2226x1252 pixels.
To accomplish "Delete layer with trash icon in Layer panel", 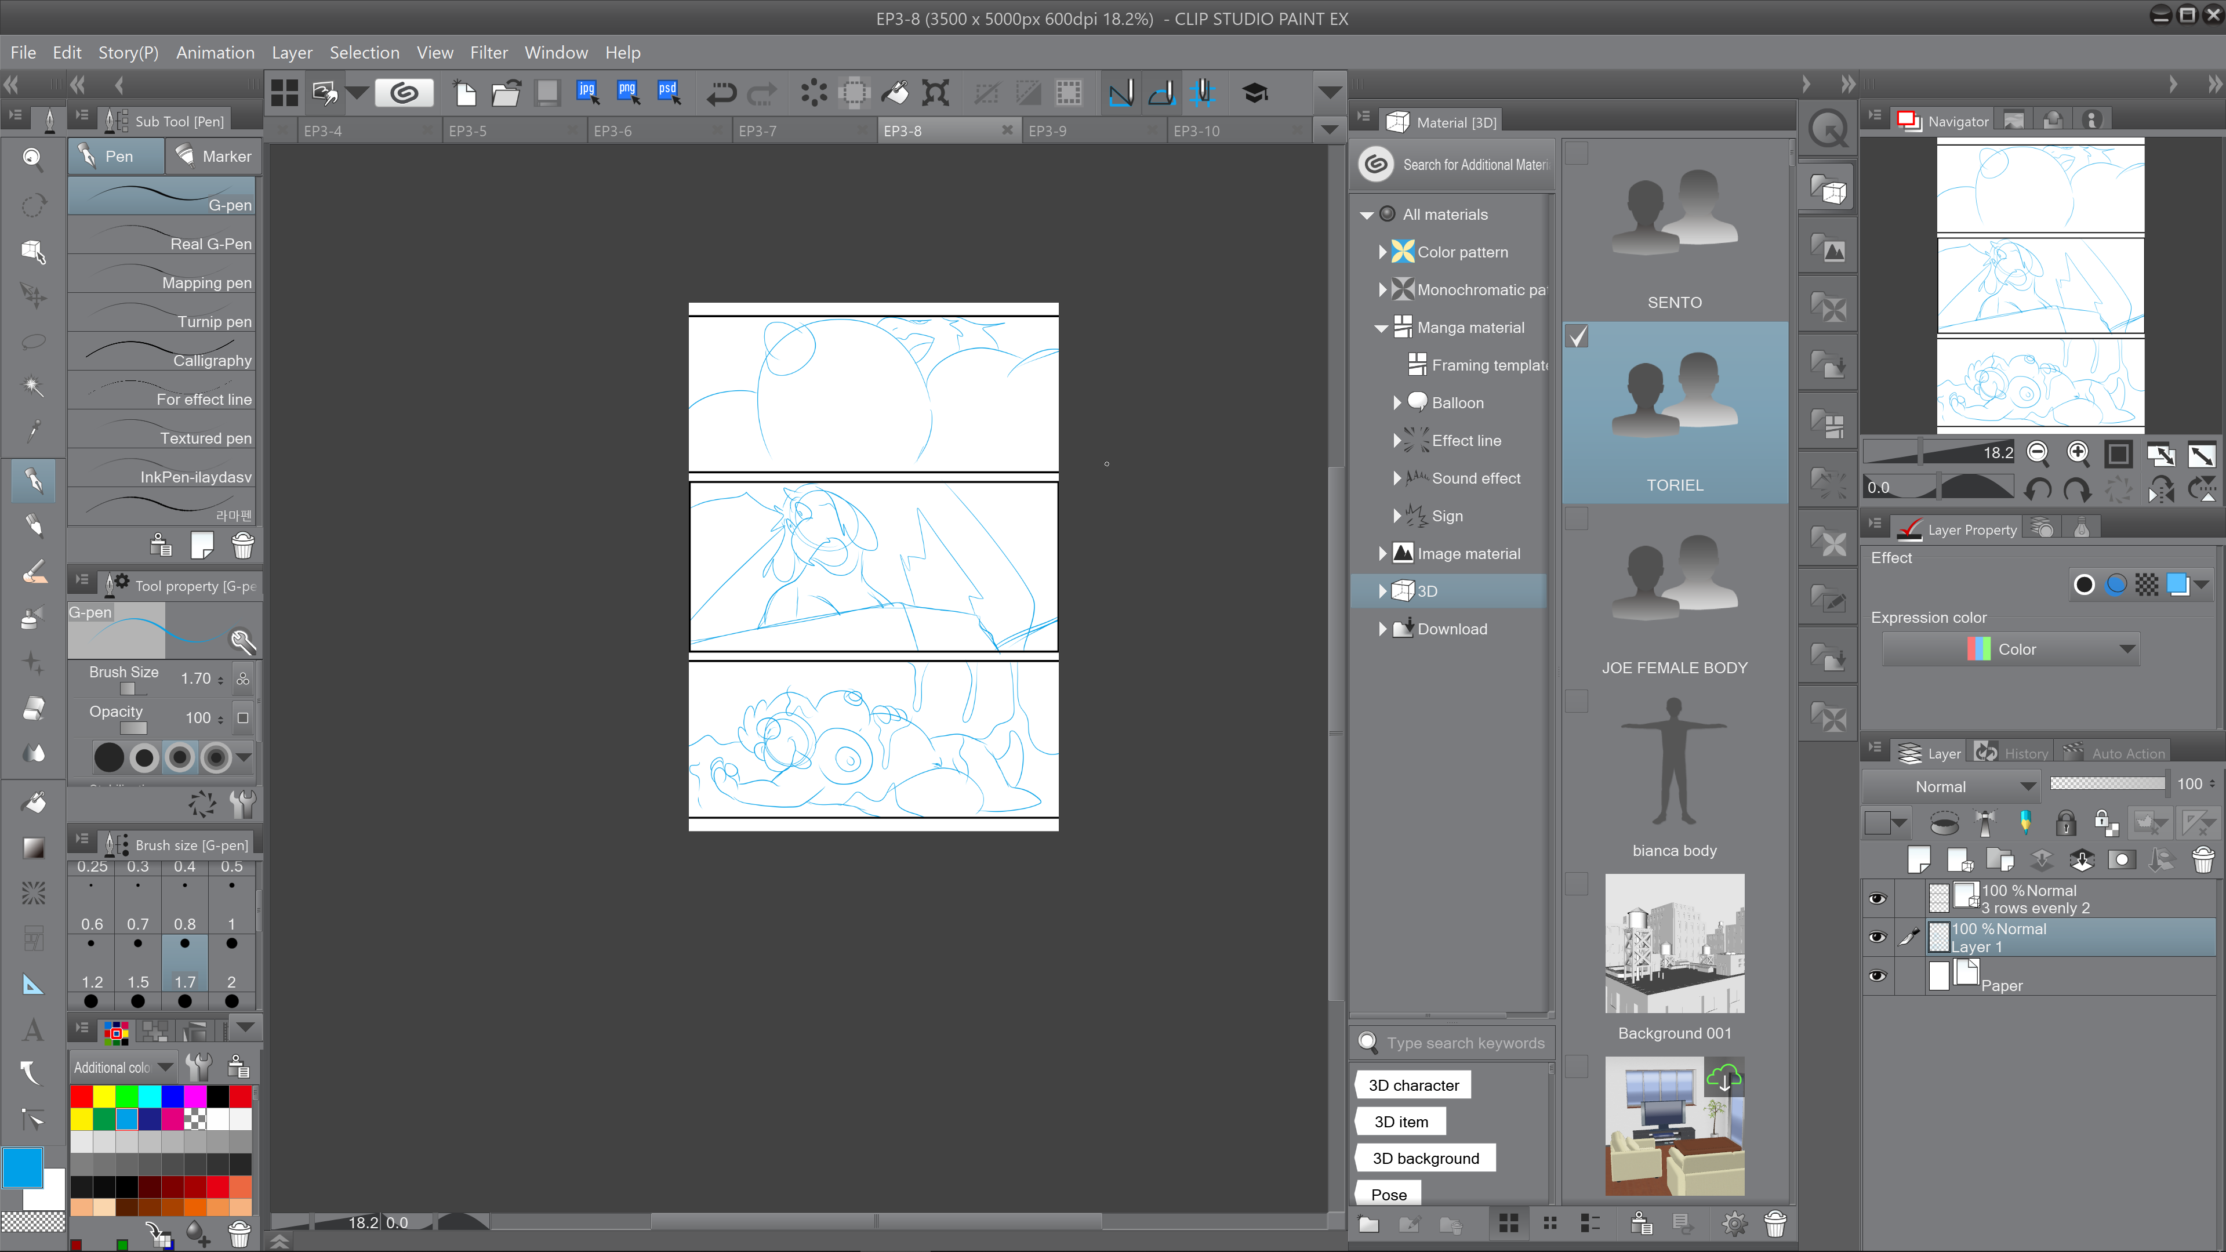I will 2203,860.
